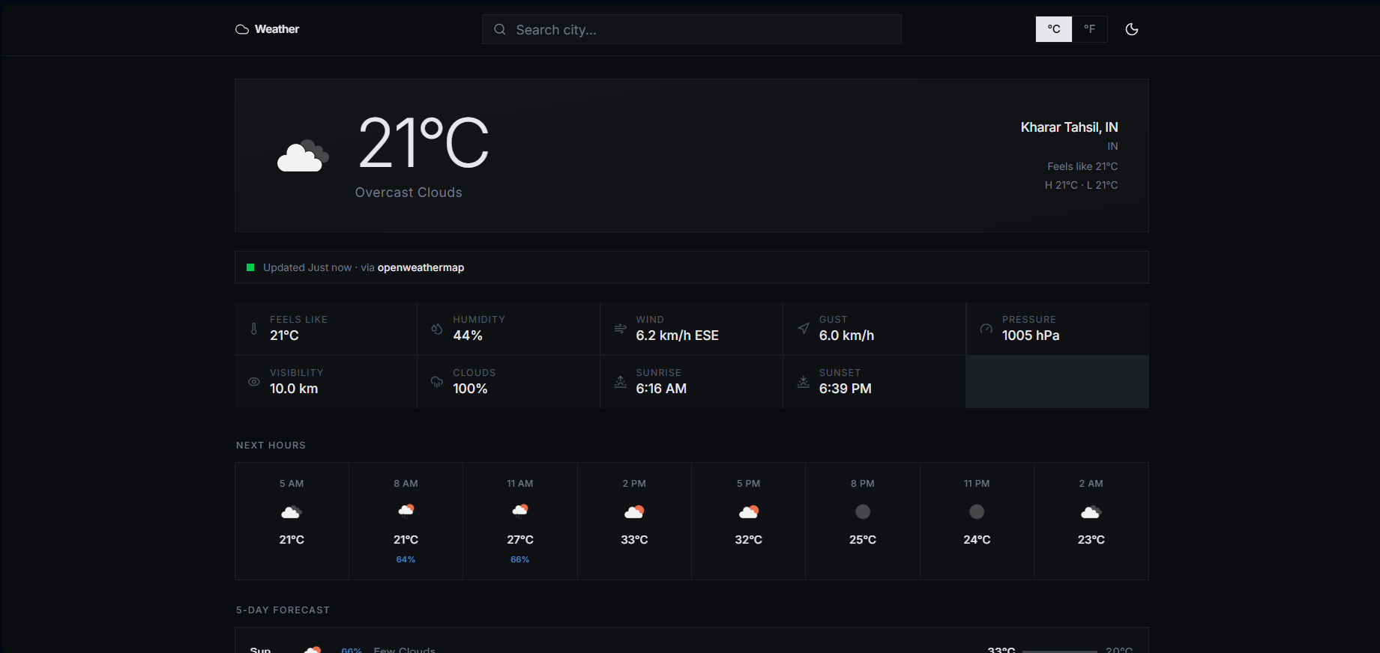Open the openweathermap source link

click(x=421, y=267)
